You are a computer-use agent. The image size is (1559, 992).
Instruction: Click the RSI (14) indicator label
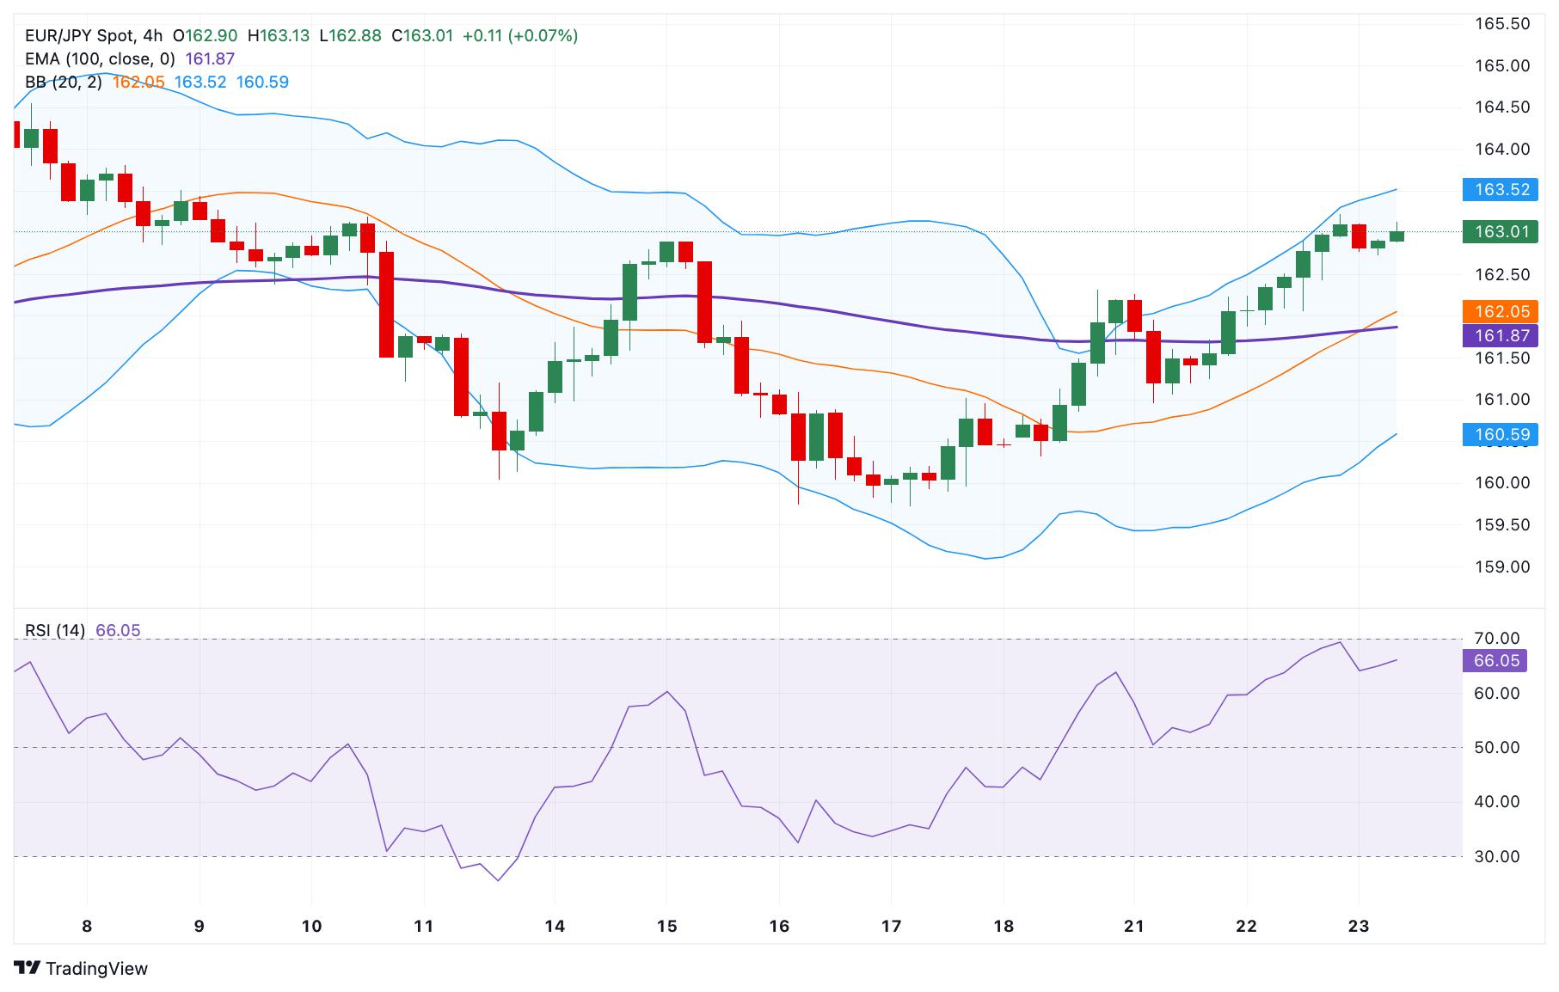click(x=55, y=630)
